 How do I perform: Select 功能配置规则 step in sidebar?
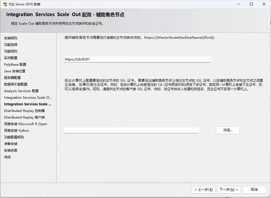tap(14, 137)
